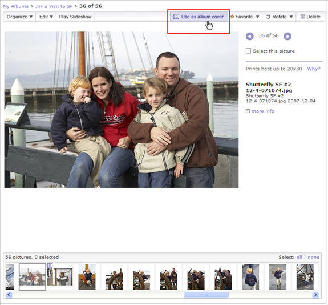Image resolution: width=328 pixels, height=305 pixels.
Task: Expand the Favorite dropdown arrow
Action: click(257, 17)
